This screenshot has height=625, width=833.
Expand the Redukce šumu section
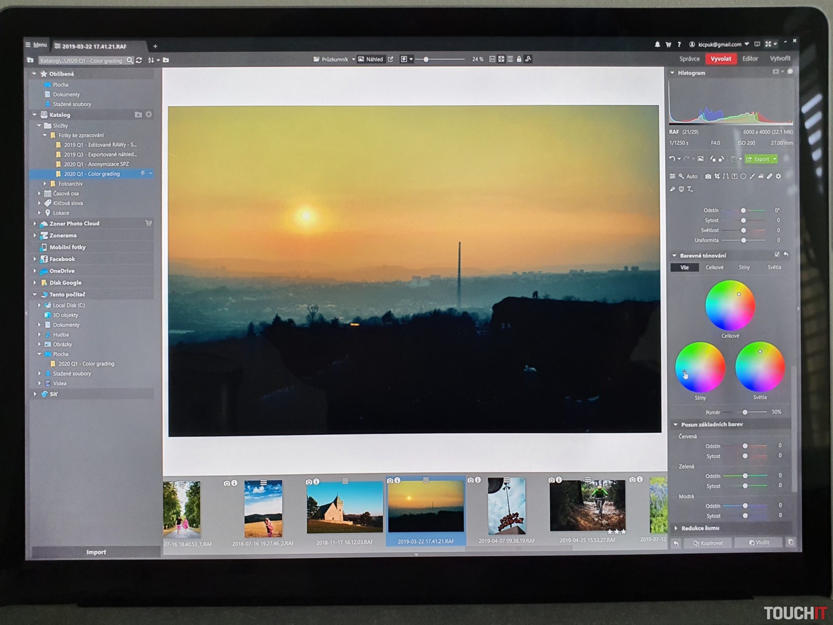[676, 528]
